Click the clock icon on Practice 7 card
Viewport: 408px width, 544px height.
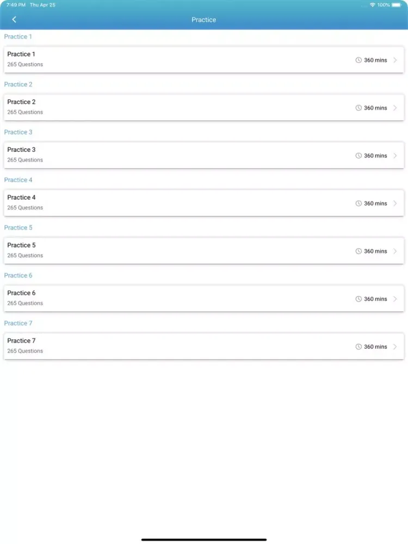click(x=358, y=346)
